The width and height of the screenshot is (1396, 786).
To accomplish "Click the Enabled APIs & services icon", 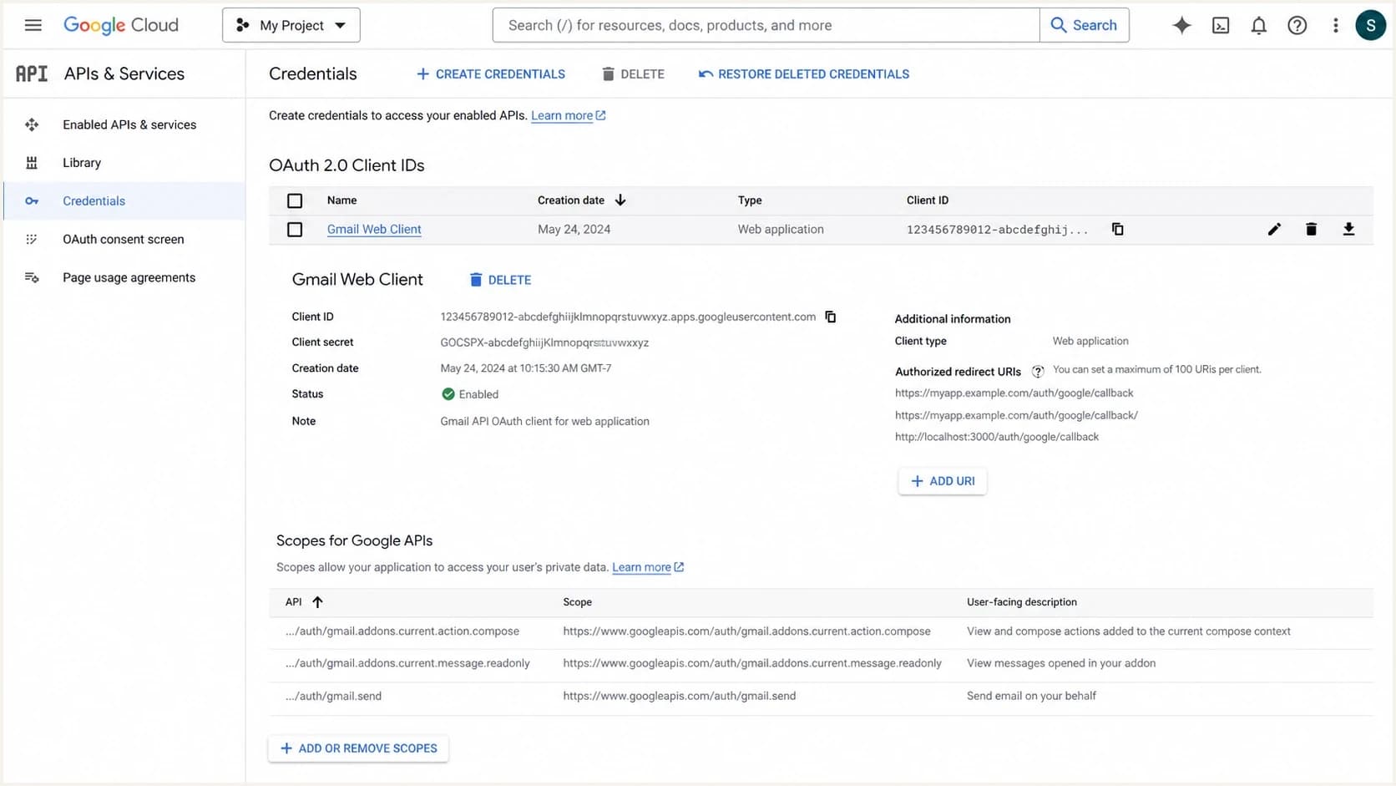I will 32,124.
